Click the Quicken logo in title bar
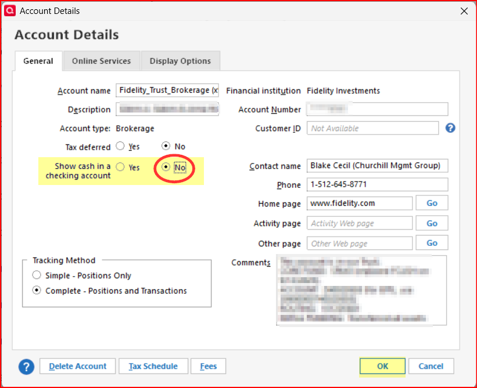This screenshot has height=388, width=477. [x=10, y=10]
